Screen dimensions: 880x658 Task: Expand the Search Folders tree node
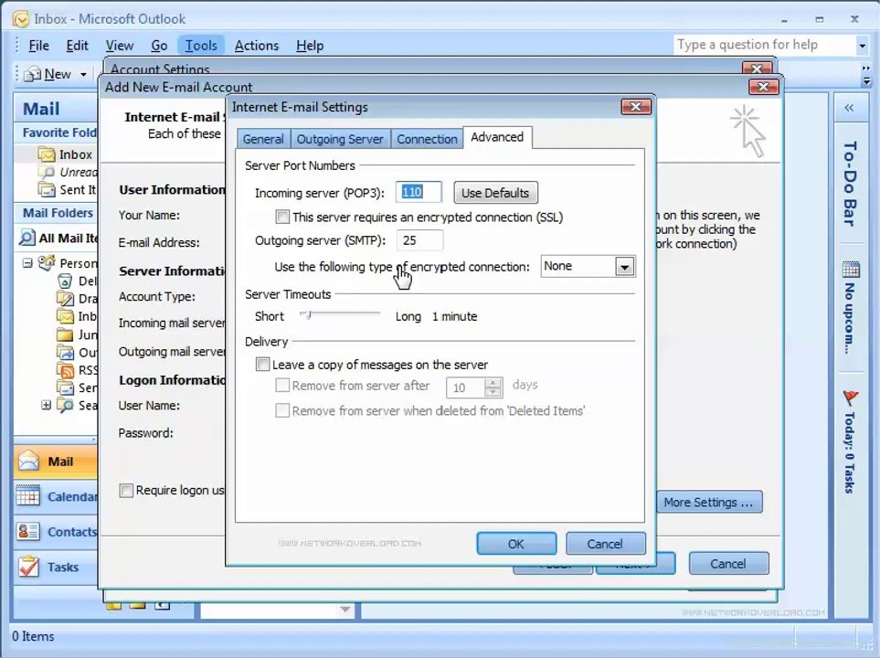[x=46, y=405]
